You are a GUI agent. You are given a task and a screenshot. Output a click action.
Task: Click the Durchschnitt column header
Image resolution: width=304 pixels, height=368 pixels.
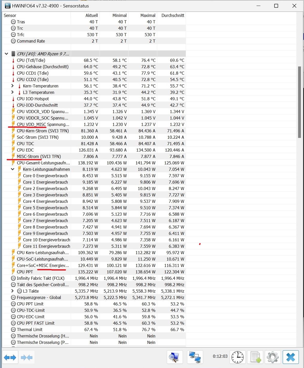click(171, 15)
